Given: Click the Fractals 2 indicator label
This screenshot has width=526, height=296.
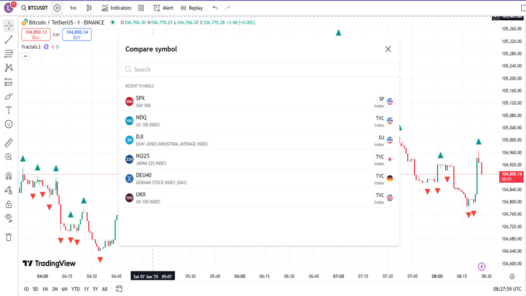Looking at the screenshot, I should [x=31, y=47].
